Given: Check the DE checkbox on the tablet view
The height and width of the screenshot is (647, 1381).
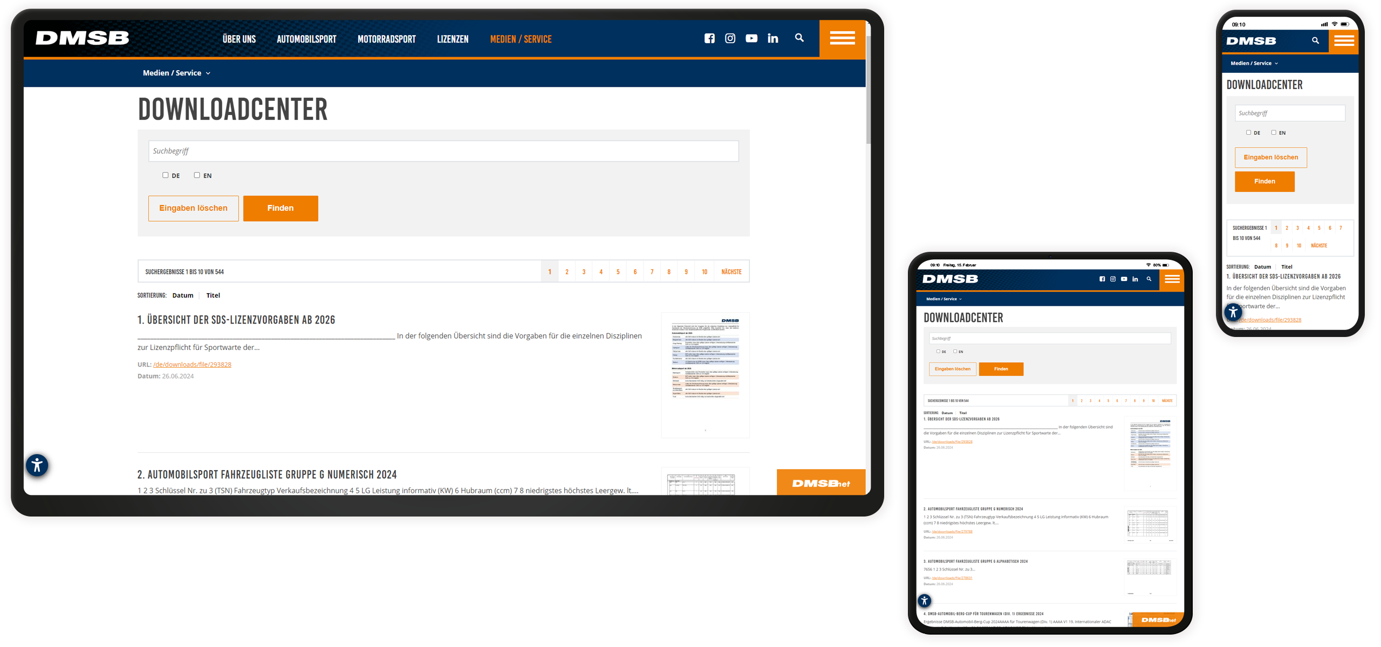Looking at the screenshot, I should tap(938, 351).
